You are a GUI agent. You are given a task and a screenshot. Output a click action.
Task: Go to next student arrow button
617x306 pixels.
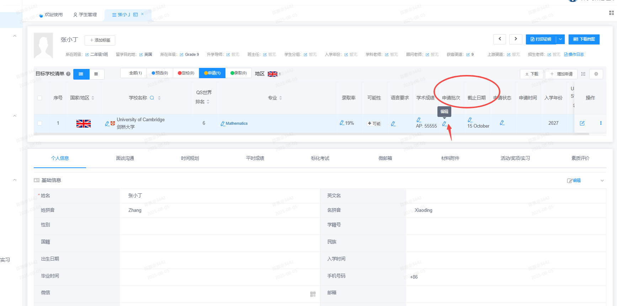516,39
